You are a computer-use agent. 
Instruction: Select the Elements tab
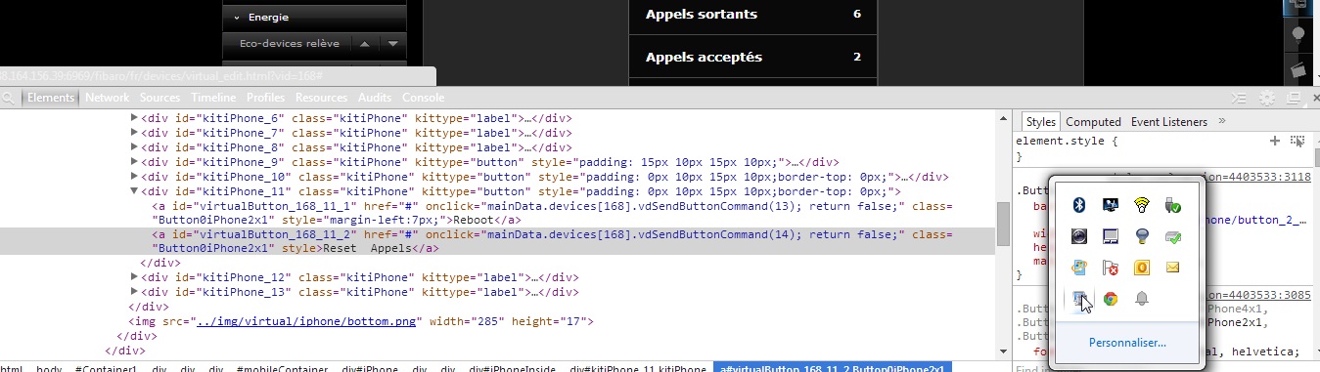click(x=51, y=98)
